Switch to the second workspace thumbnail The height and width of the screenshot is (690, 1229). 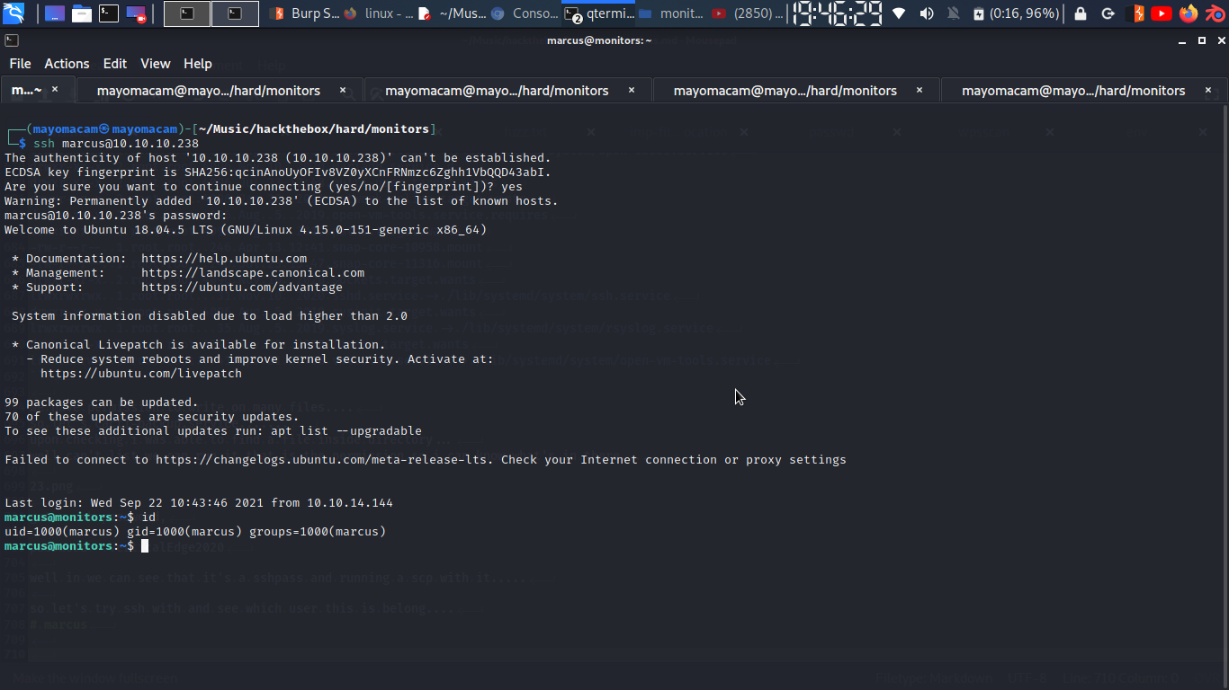[235, 13]
